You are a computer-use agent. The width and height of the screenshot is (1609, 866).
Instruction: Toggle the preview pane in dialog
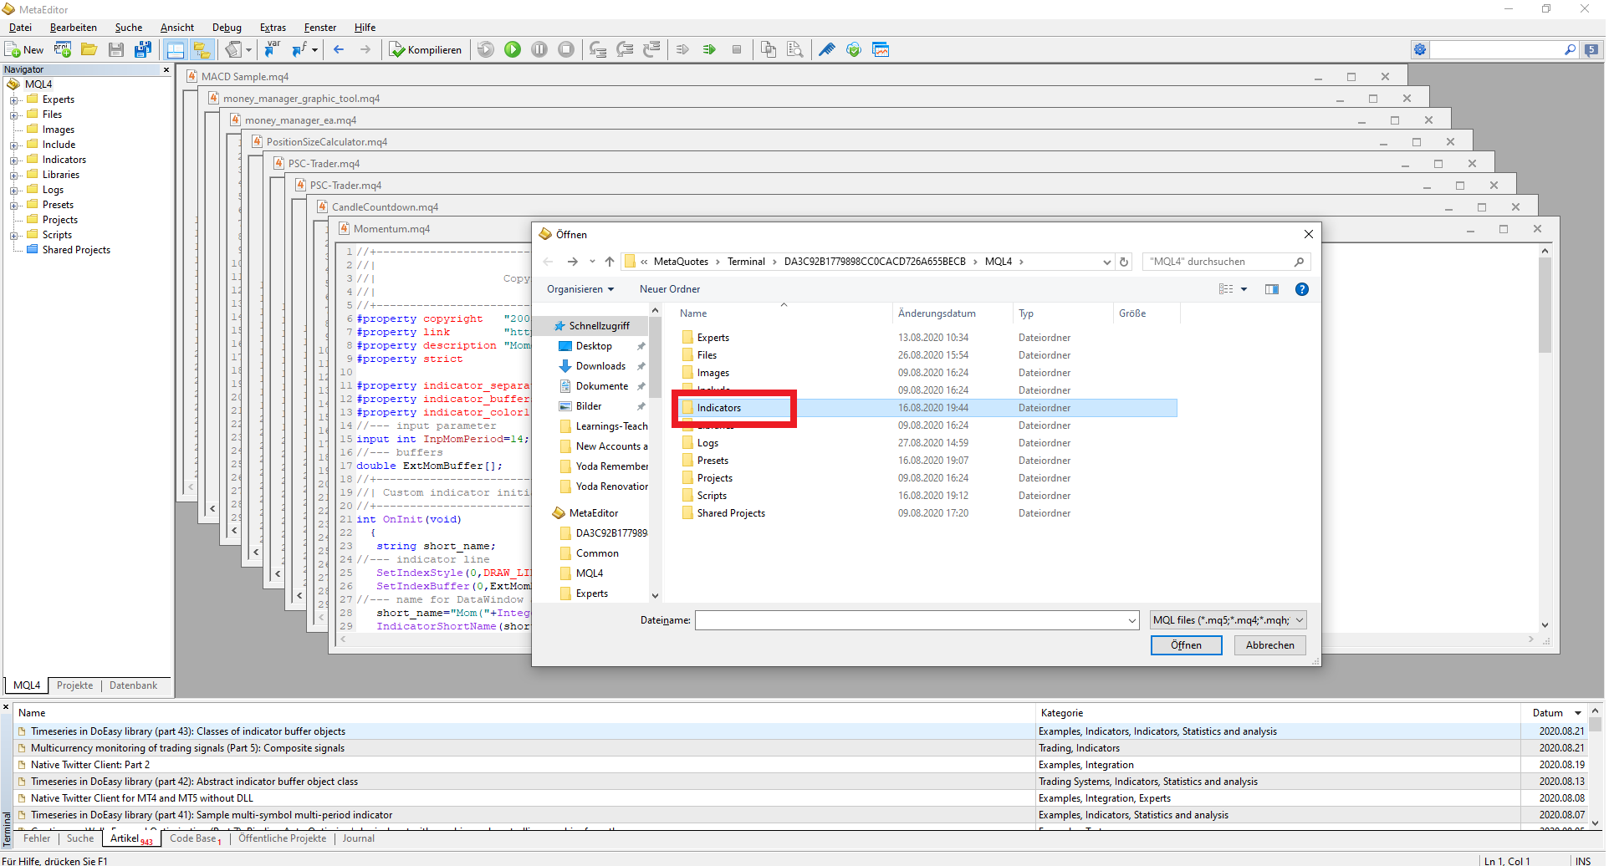pyautogui.click(x=1271, y=289)
